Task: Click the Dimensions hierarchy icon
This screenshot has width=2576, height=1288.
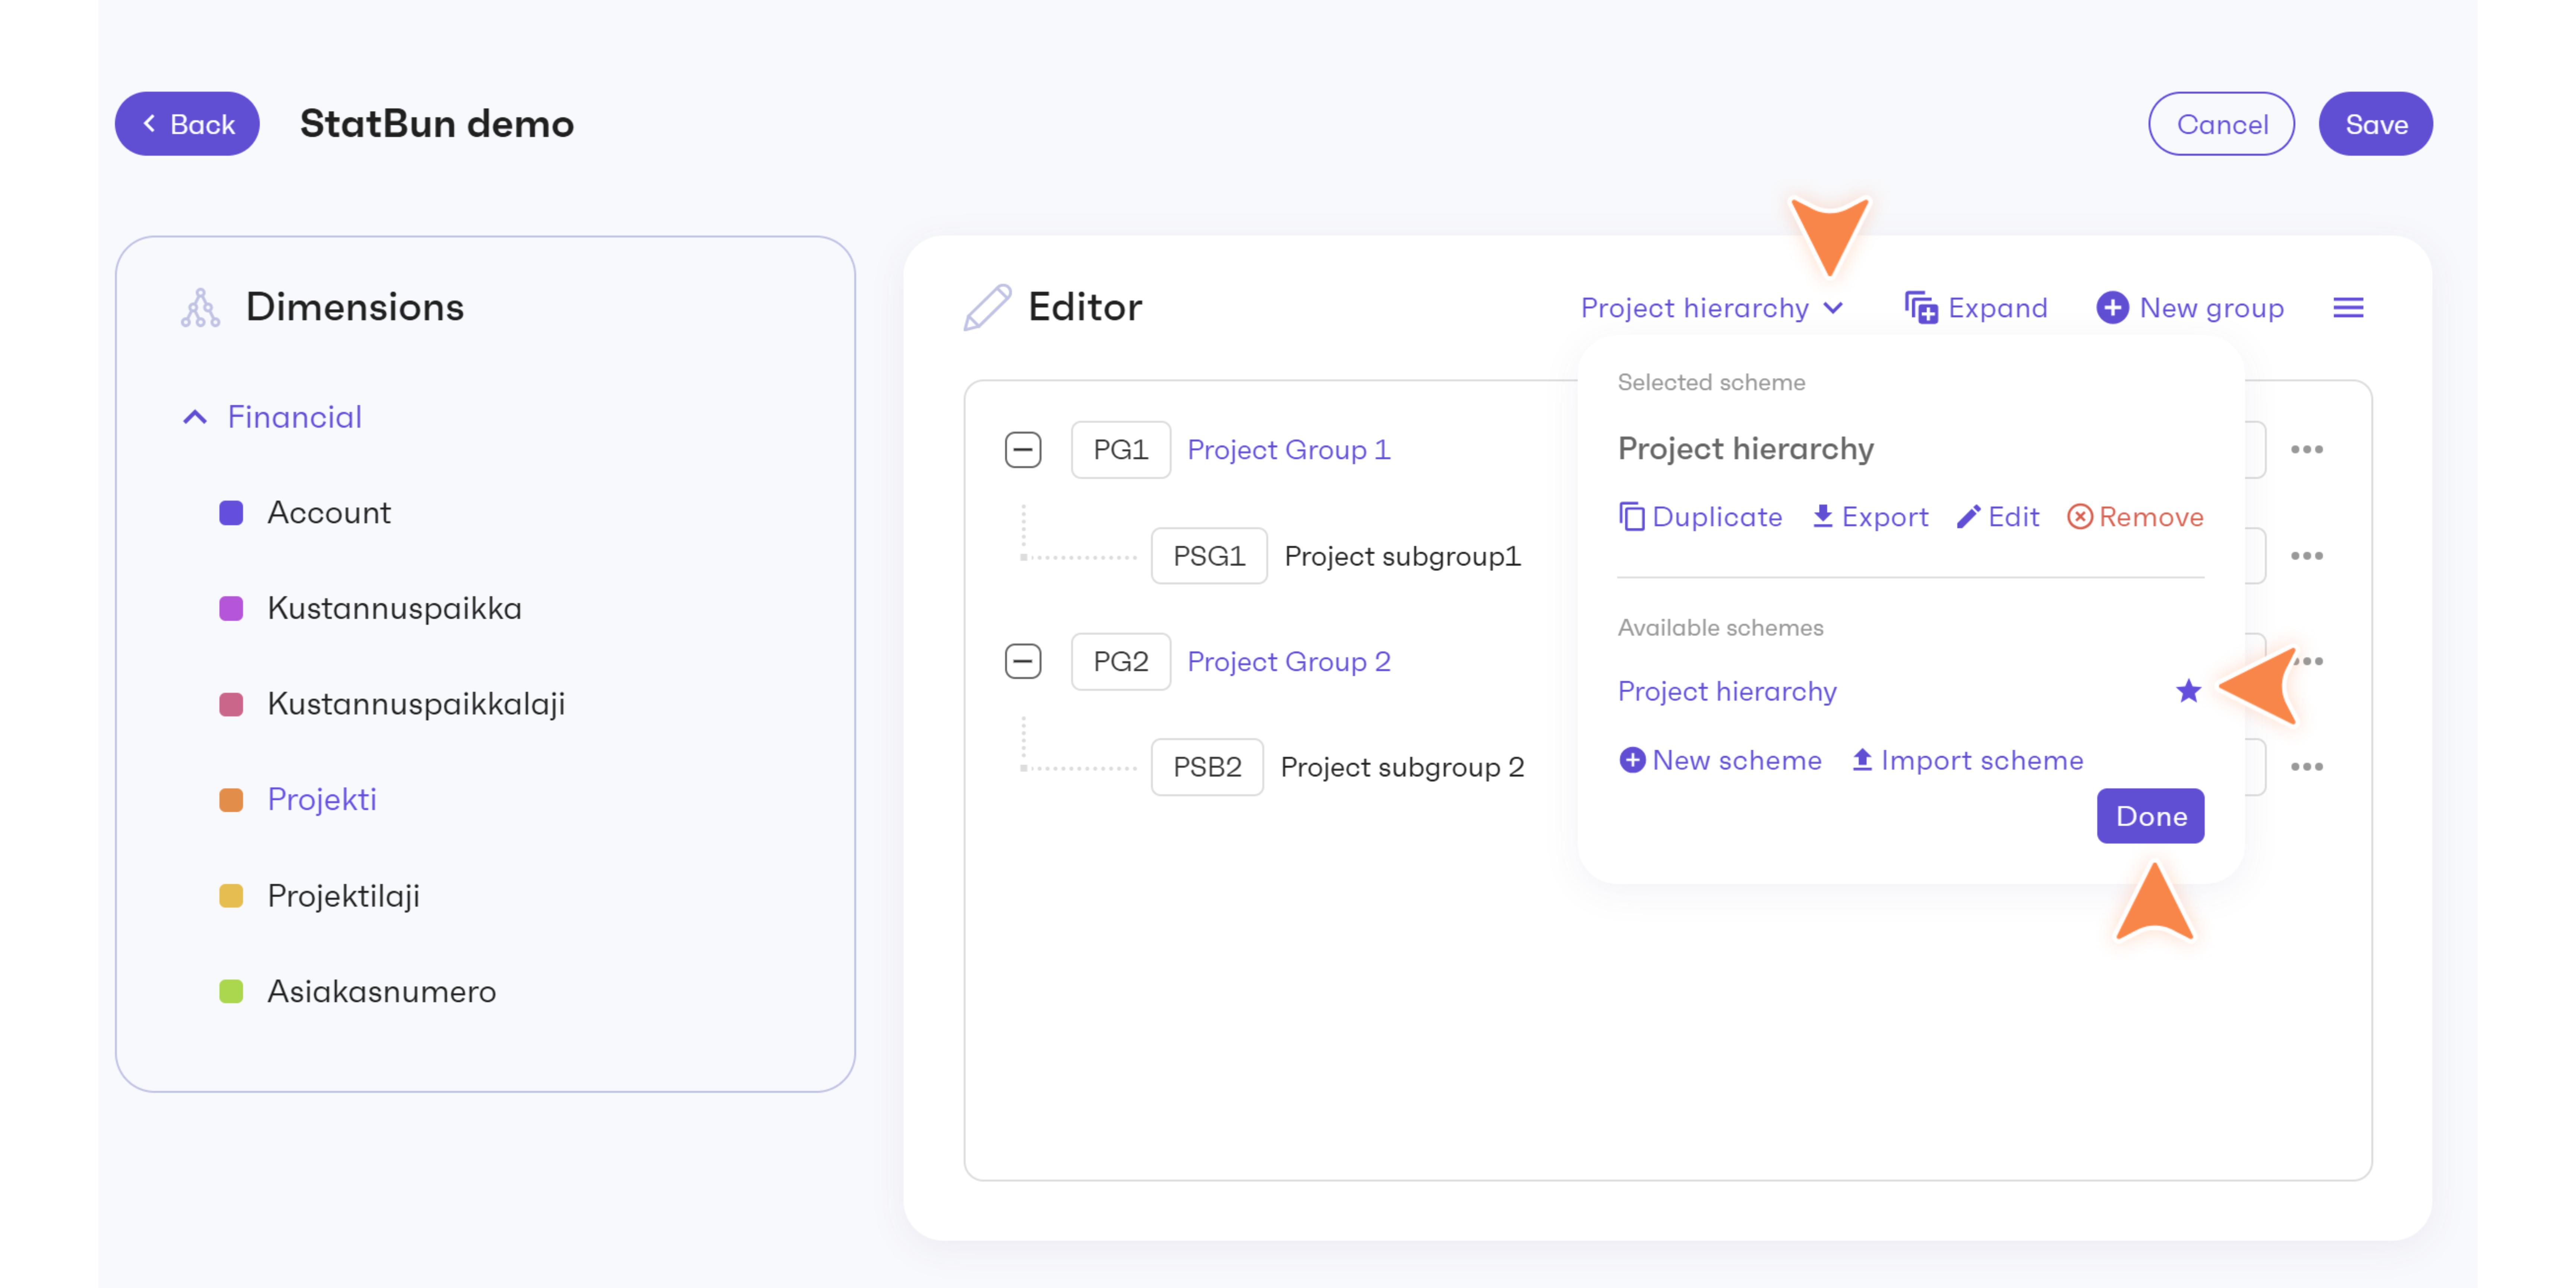Action: (x=200, y=307)
